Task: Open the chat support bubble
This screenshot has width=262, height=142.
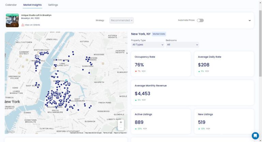Action: click(x=255, y=136)
